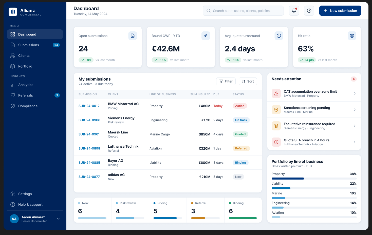Click the Analytics bar chart icon
Image resolution: width=372 pixels, height=235 pixels.
point(13,85)
